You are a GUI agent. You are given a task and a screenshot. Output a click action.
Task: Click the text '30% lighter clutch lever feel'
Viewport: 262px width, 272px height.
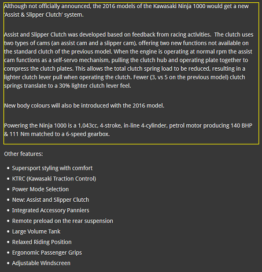pyautogui.click(x=95, y=86)
